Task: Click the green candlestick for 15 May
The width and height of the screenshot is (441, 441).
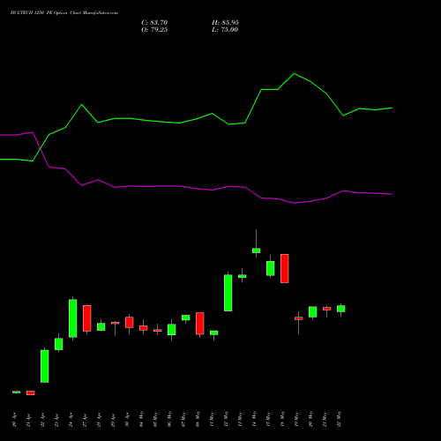Action: (x=271, y=268)
